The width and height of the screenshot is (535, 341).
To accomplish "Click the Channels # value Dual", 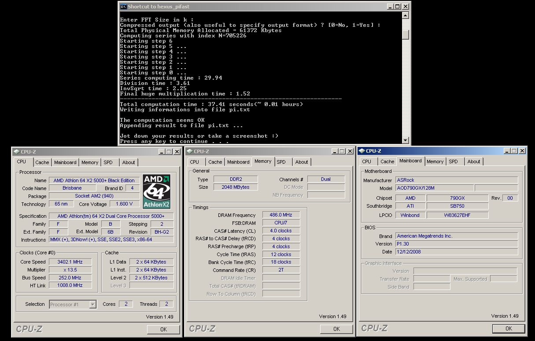I will (326, 179).
